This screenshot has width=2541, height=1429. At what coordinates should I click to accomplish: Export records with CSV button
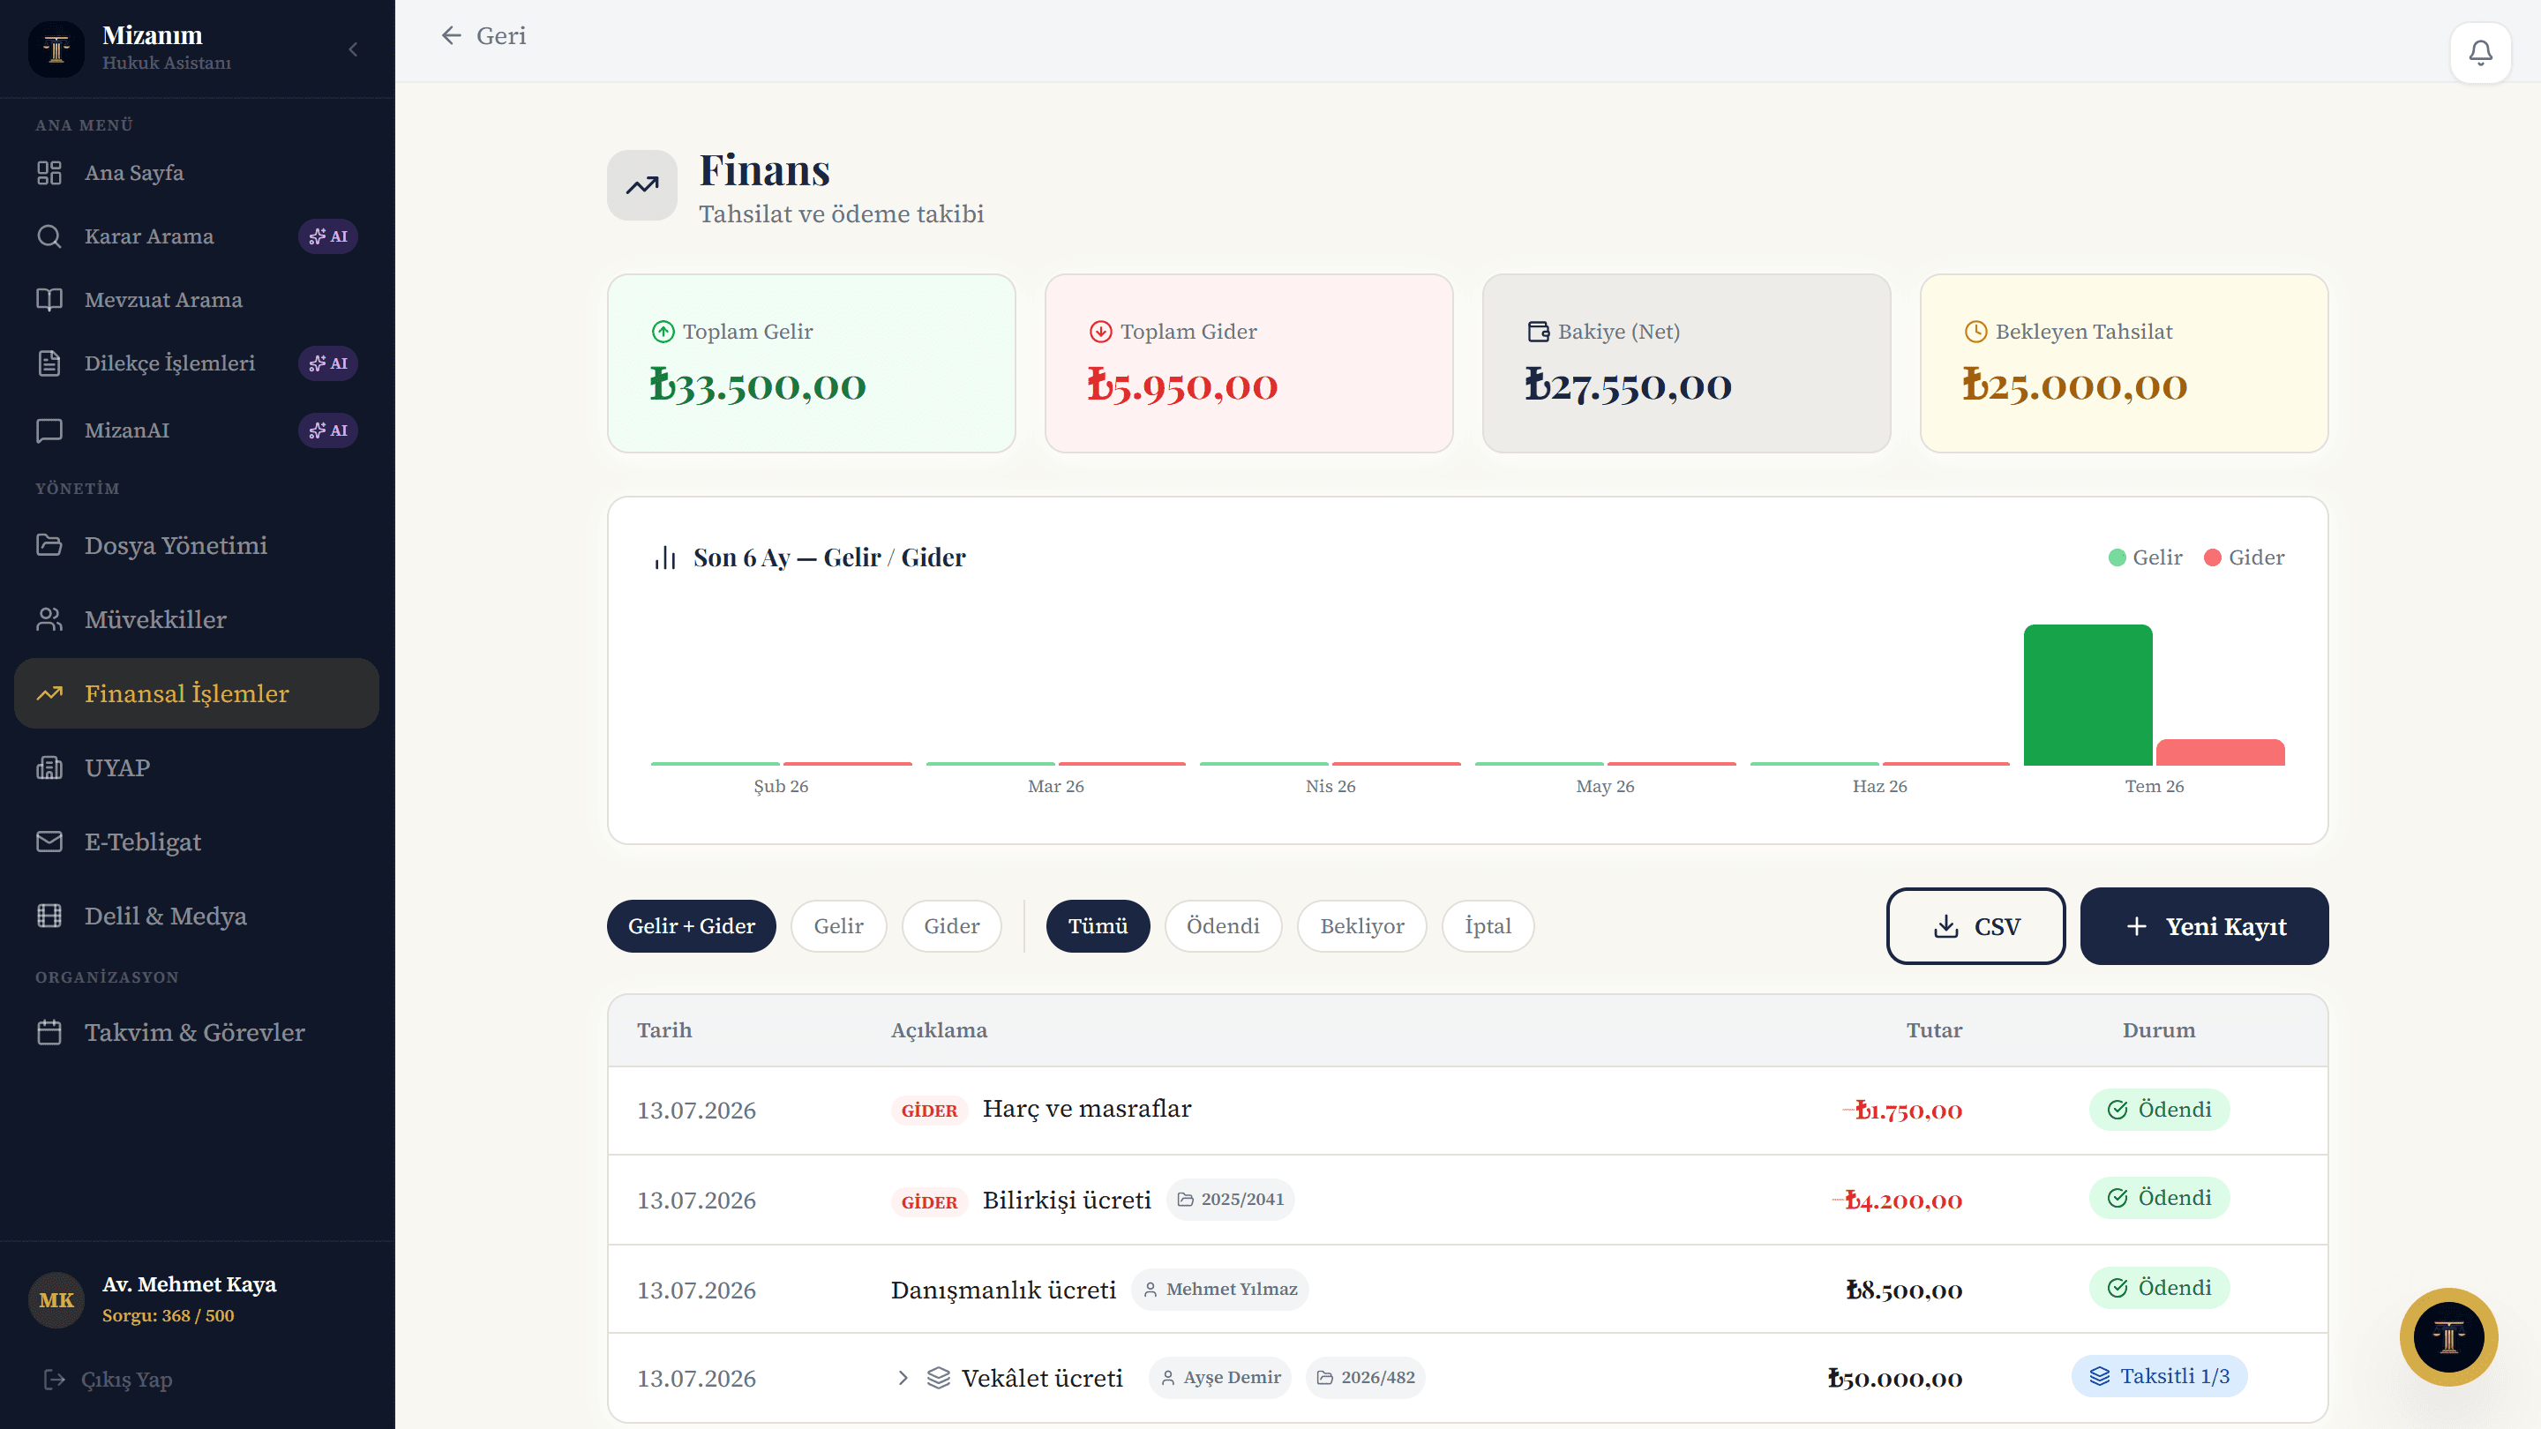(1975, 926)
